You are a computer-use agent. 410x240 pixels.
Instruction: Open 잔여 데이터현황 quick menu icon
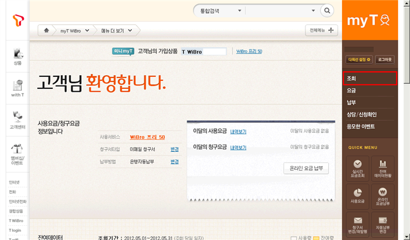click(x=383, y=169)
